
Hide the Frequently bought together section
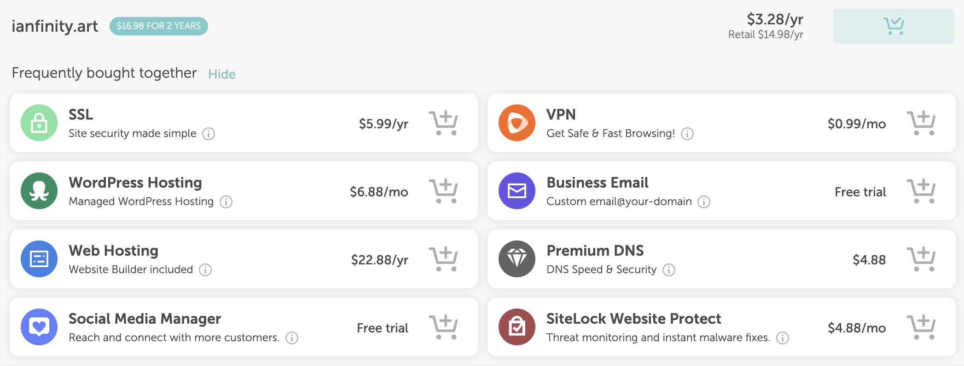coord(222,74)
